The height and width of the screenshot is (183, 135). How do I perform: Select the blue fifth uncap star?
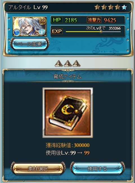click(x=124, y=7)
